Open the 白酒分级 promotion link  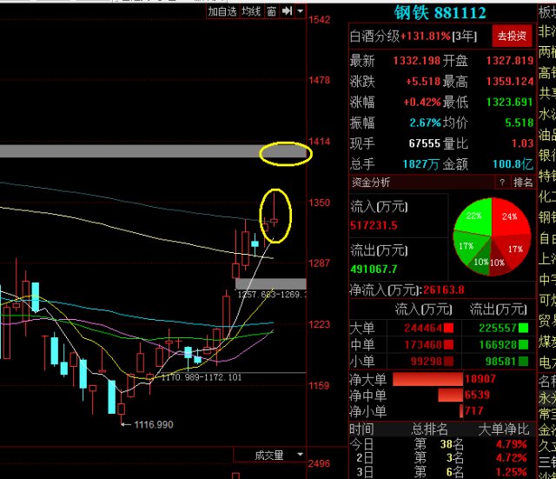[x=414, y=37]
